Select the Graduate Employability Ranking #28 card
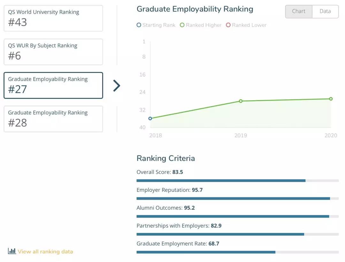Screen dimensions: 345x262 (53, 119)
